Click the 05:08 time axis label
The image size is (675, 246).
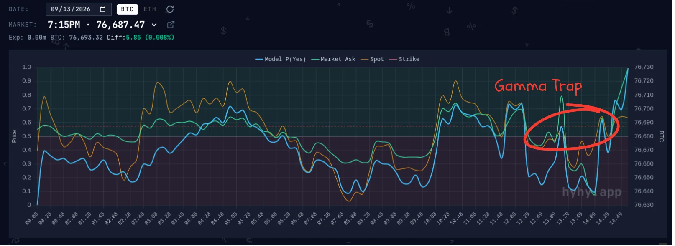[x=231, y=218]
